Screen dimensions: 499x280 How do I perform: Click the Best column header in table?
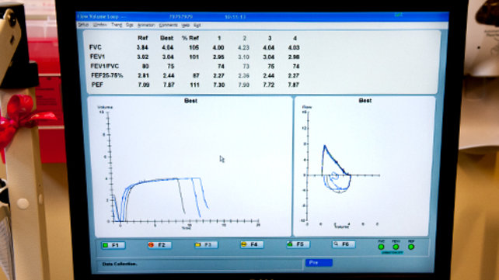point(167,38)
